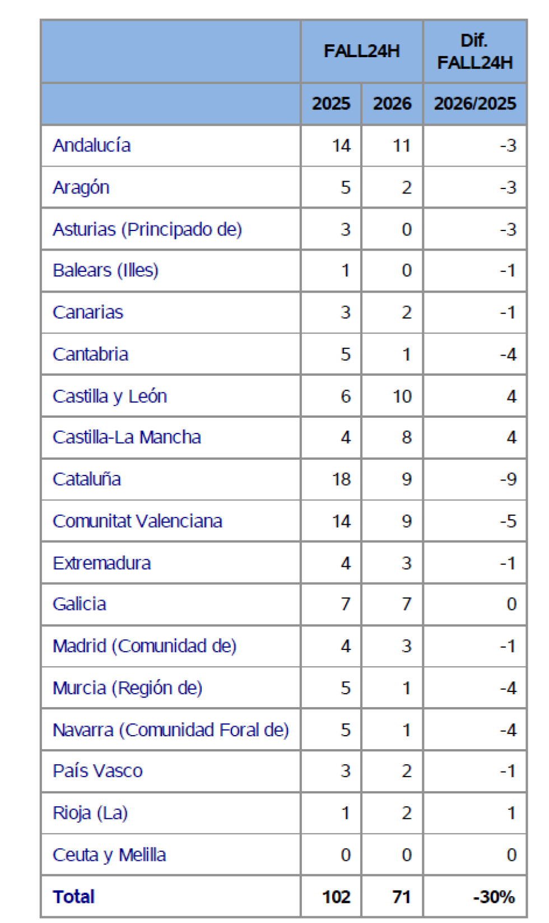Click the Comunitat Valenciana link
Screen dimensions: 549x923
[x=137, y=522]
